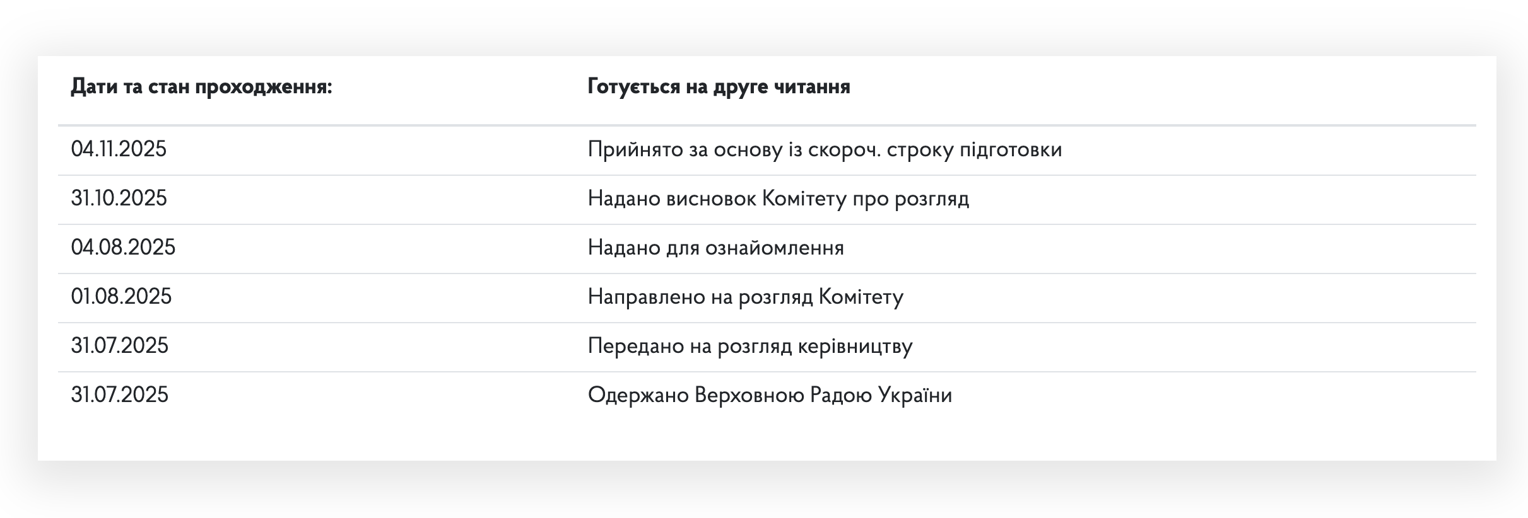
Task: Click the 'Готується на друге читання' status heading
Action: [719, 86]
